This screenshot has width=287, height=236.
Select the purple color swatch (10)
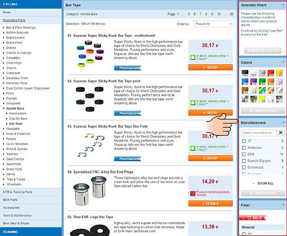pos(254,81)
